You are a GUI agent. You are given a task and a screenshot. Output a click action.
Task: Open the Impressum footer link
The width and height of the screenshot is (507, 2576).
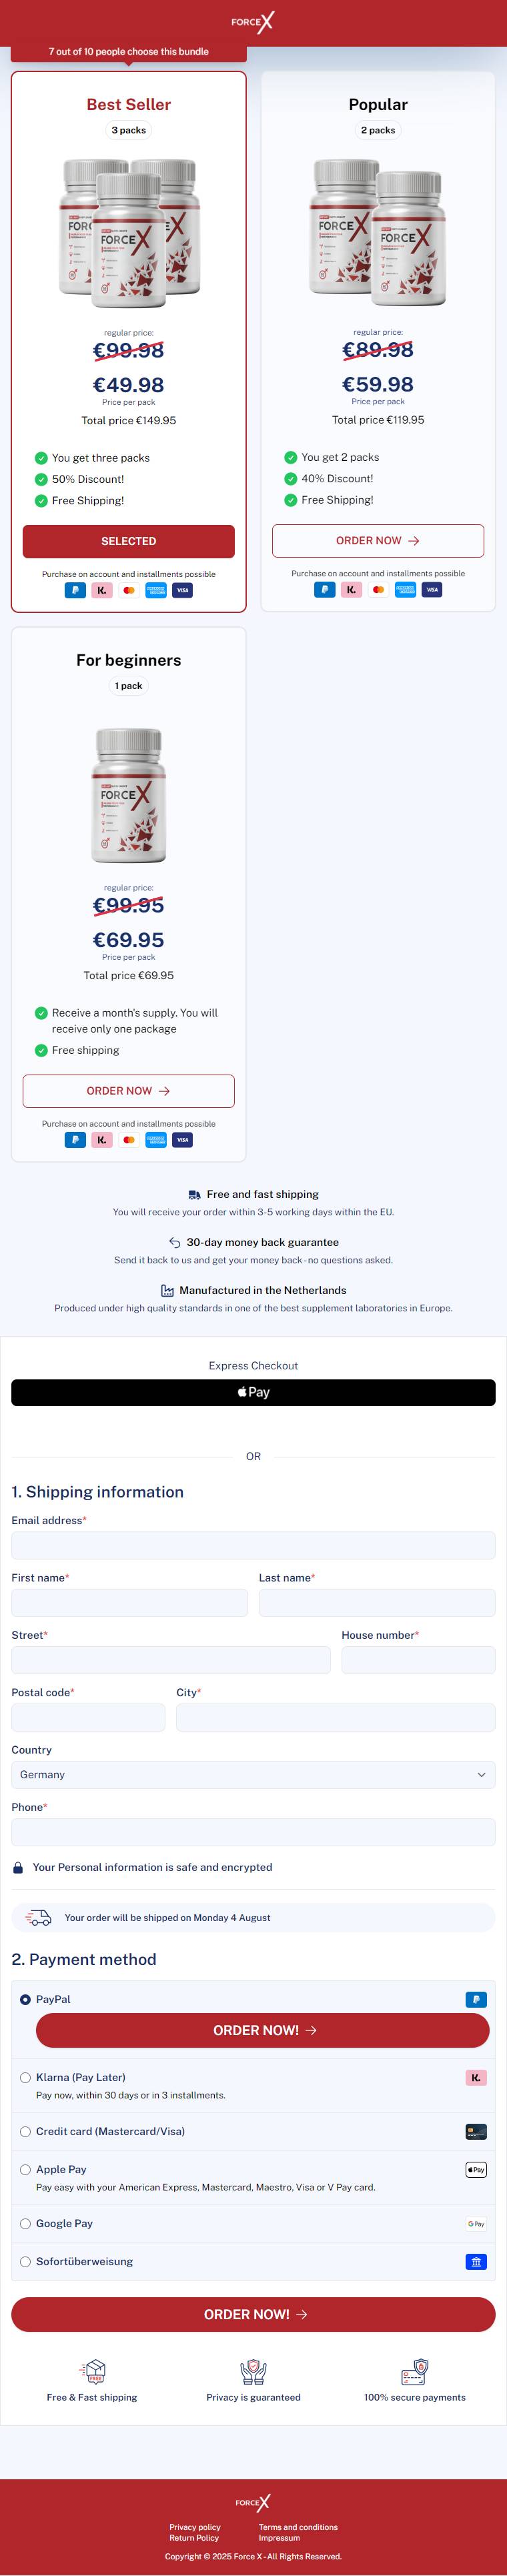click(x=279, y=2538)
